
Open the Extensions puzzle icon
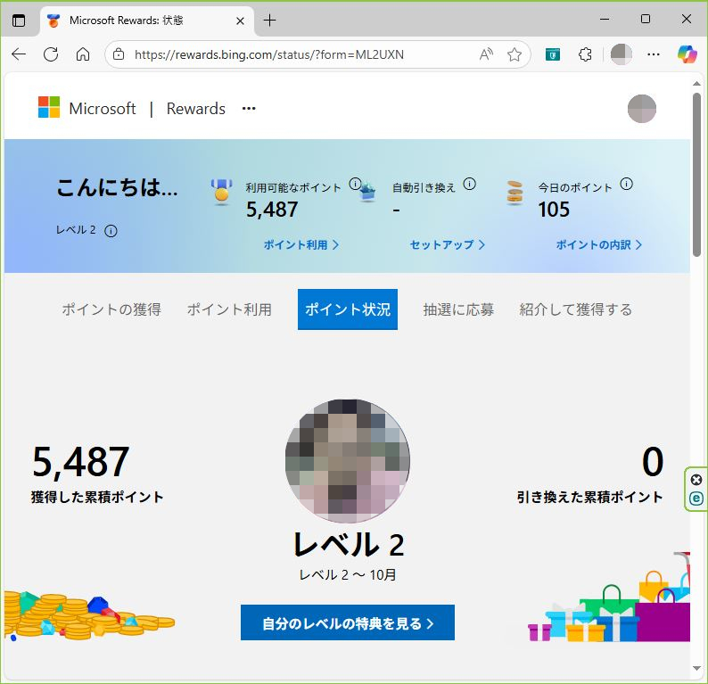(585, 54)
